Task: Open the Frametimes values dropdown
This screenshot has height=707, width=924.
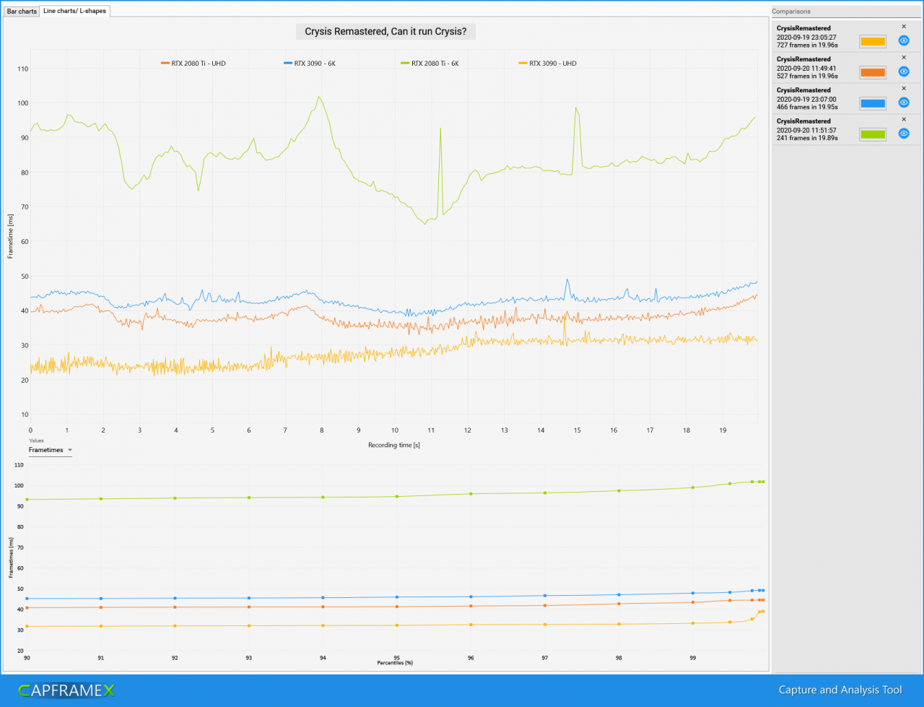Action: (x=51, y=450)
